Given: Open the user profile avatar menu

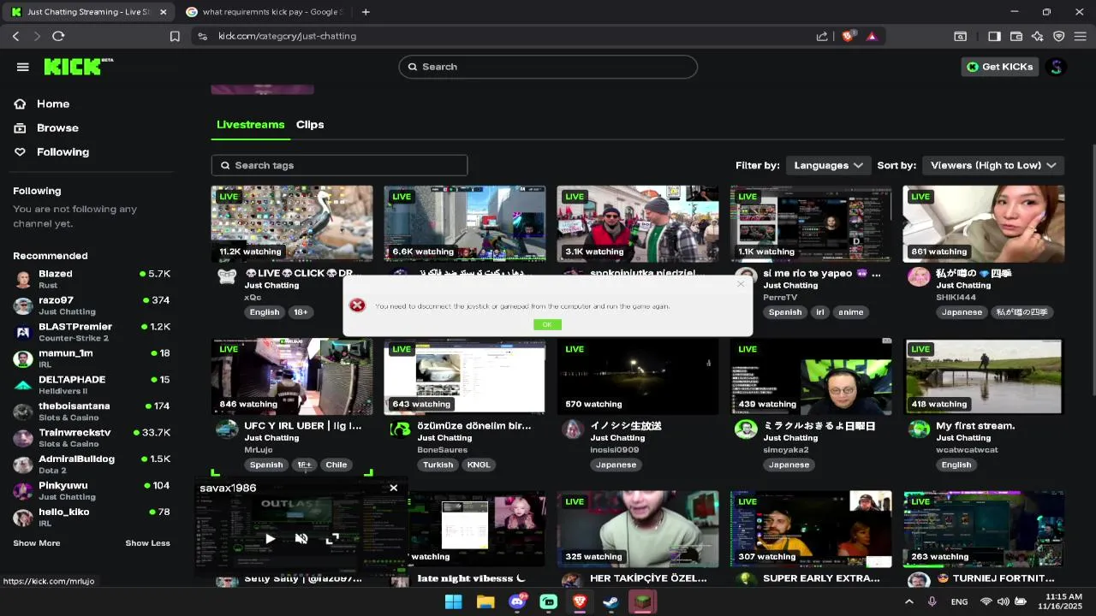Looking at the screenshot, I should click(x=1056, y=67).
